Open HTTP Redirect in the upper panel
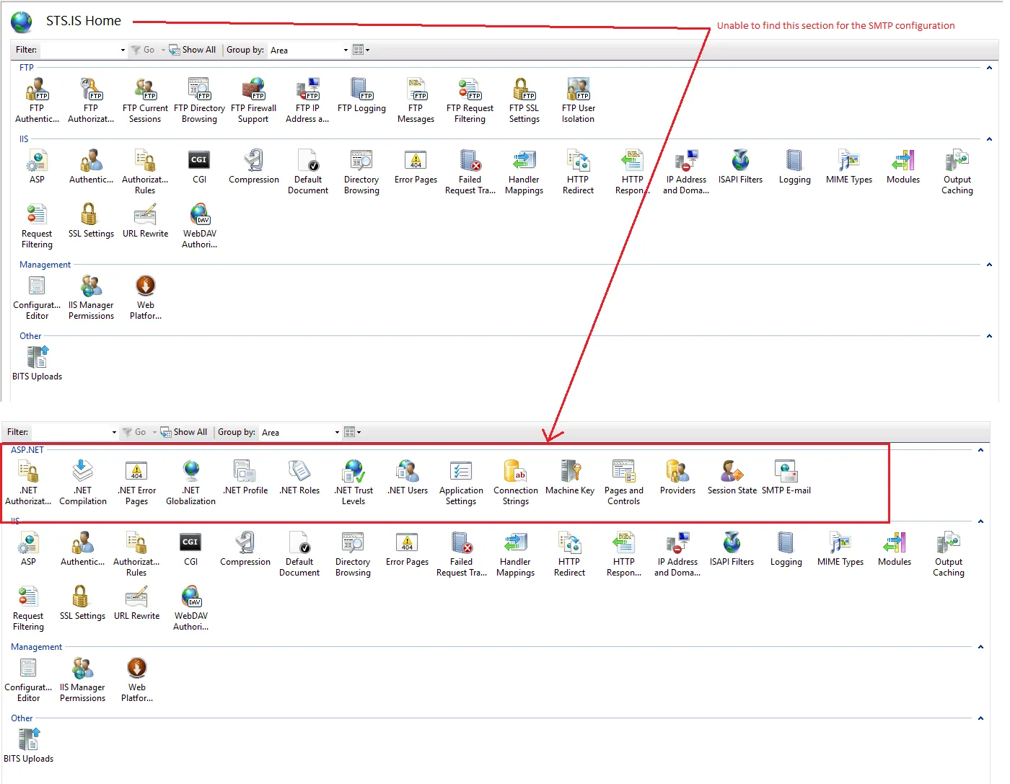This screenshot has width=1010, height=784. tap(578, 160)
